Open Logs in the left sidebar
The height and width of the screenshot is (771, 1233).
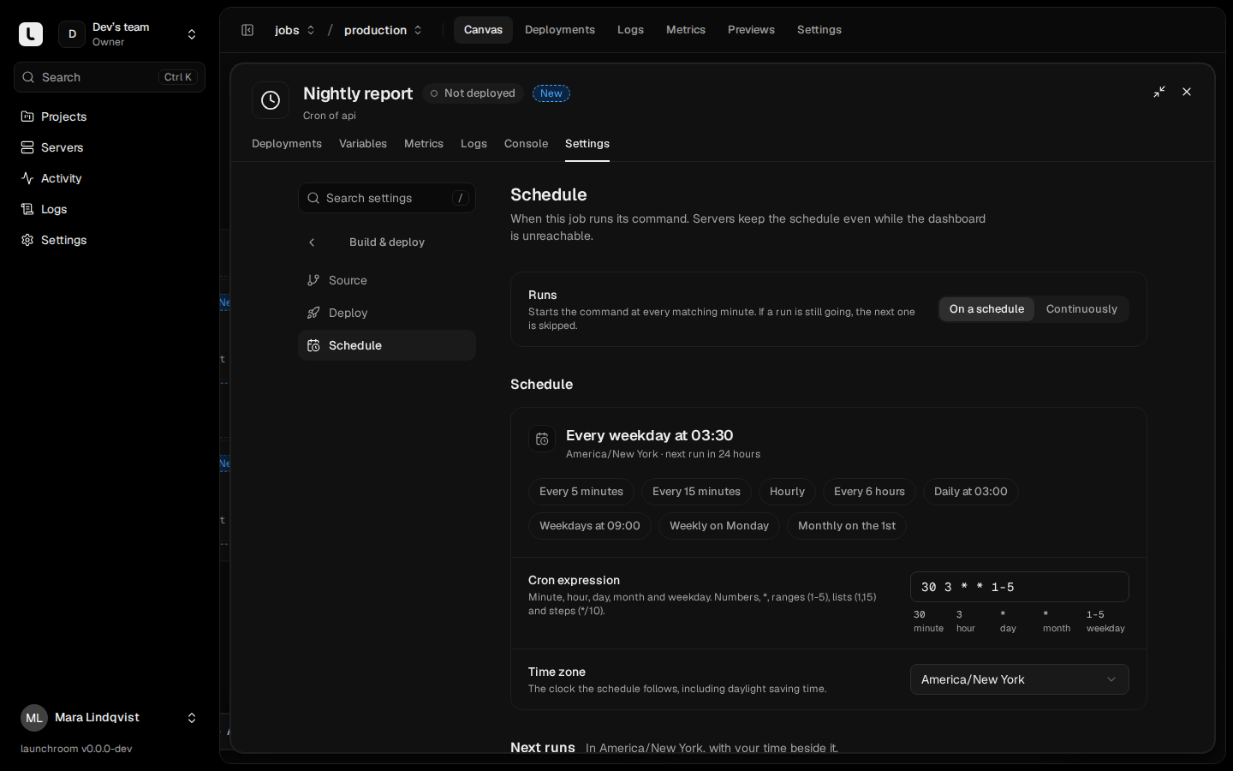pos(110,209)
